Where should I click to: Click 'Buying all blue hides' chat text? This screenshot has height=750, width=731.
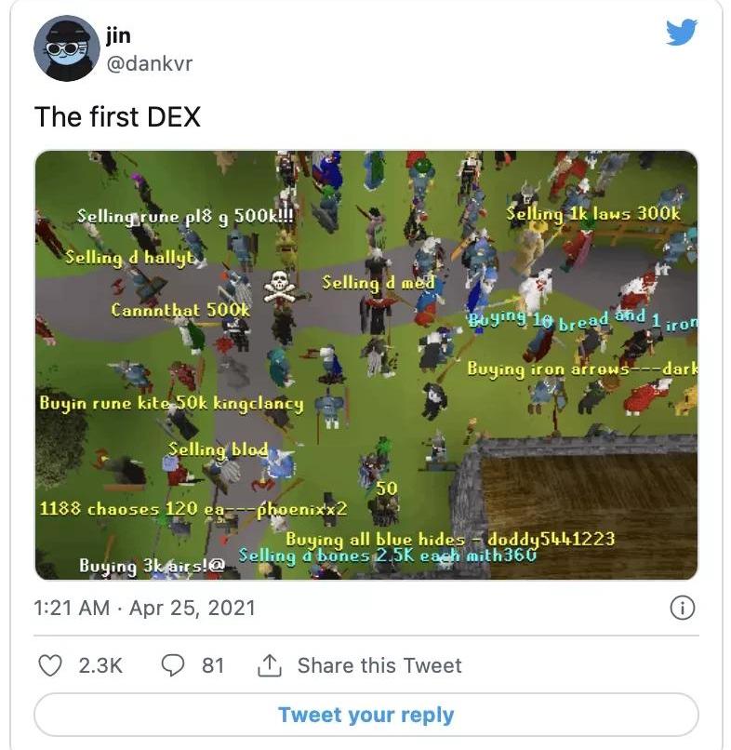pos(376,540)
